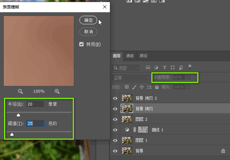Lock transparent pixels icon

pyautogui.click(x=127, y=87)
